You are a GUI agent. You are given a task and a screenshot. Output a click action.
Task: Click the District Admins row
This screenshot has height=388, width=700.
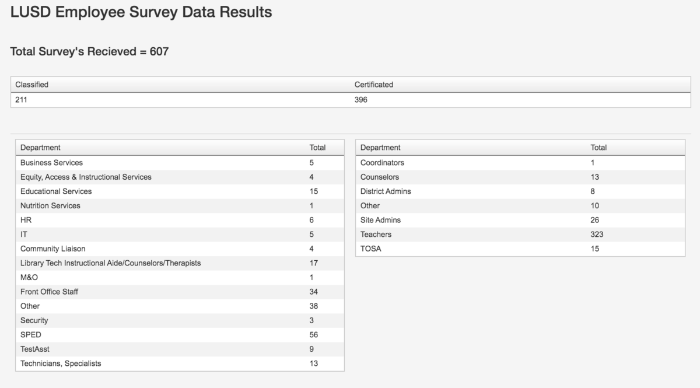(520, 191)
